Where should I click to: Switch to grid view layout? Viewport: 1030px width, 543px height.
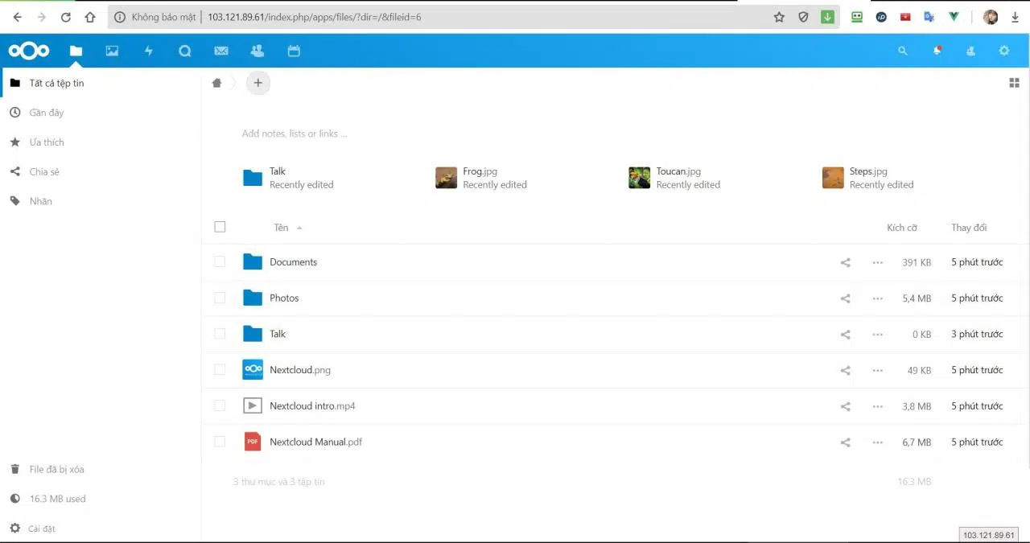1014,82
